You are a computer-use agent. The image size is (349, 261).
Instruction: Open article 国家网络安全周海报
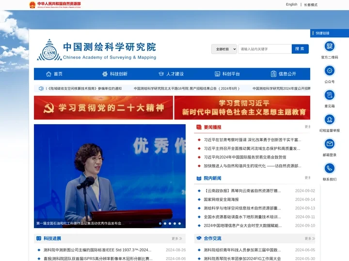click(x=221, y=200)
